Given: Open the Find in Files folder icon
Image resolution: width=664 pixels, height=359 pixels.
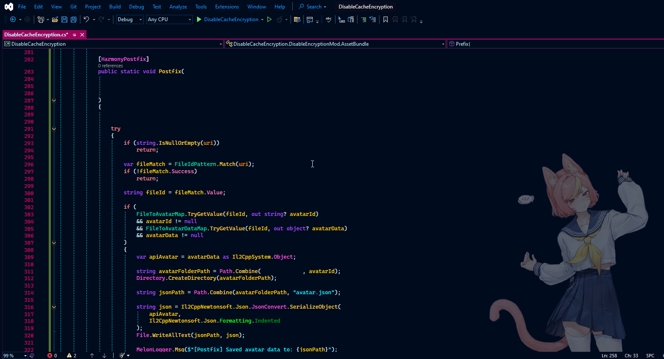Looking at the screenshot, I should pyautogui.click(x=297, y=19).
